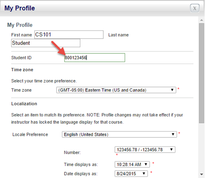Click the Last name field containing Student

pyautogui.click(x=46, y=43)
